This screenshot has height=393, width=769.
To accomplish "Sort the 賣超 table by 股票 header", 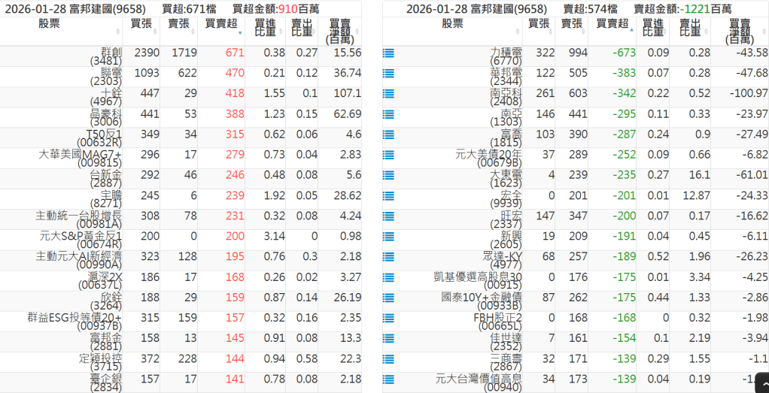I will 452,24.
